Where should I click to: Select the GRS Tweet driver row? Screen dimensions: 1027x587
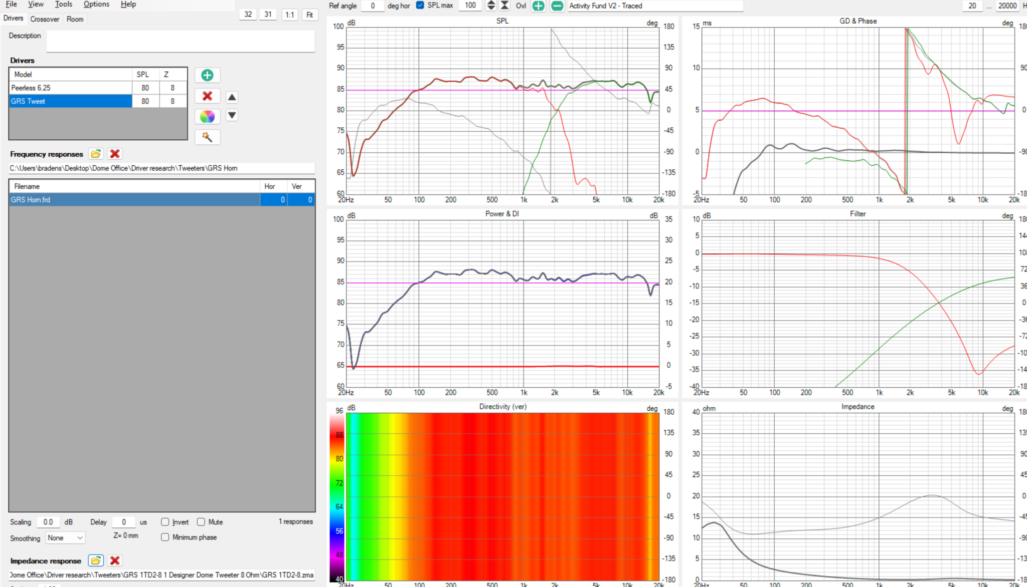(x=98, y=101)
